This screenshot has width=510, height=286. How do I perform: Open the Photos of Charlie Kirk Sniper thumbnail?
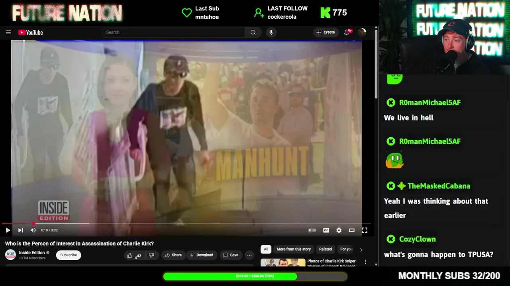pos(283,263)
